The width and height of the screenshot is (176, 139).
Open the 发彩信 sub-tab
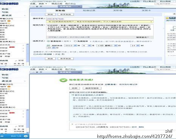pos(118,11)
